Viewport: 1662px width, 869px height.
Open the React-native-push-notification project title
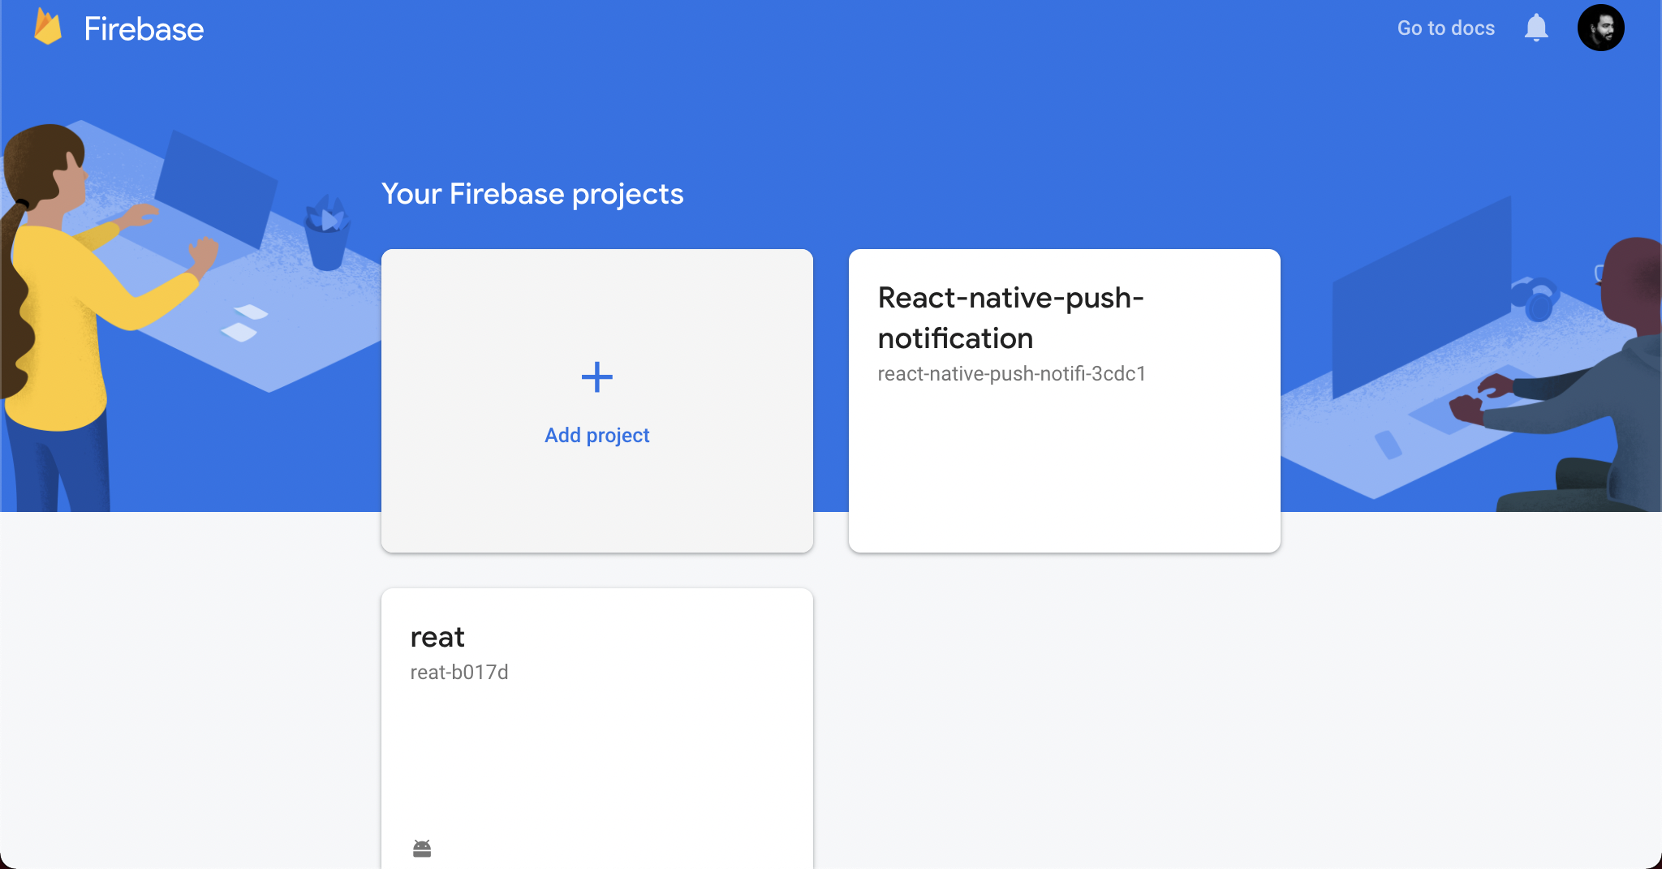pos(1010,318)
